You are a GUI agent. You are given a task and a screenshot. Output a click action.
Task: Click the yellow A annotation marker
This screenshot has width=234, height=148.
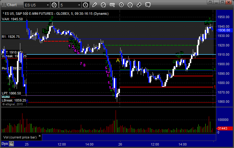118,61
